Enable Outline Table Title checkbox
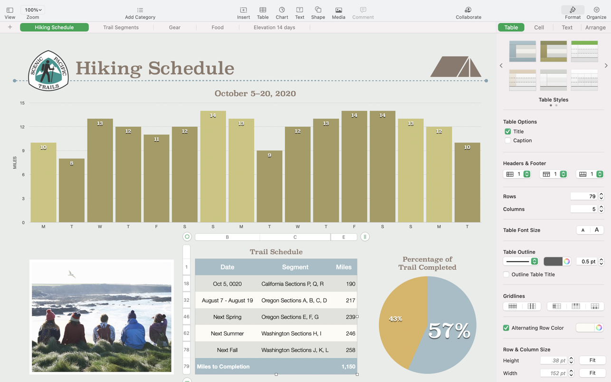The height and width of the screenshot is (382, 611). (506, 275)
